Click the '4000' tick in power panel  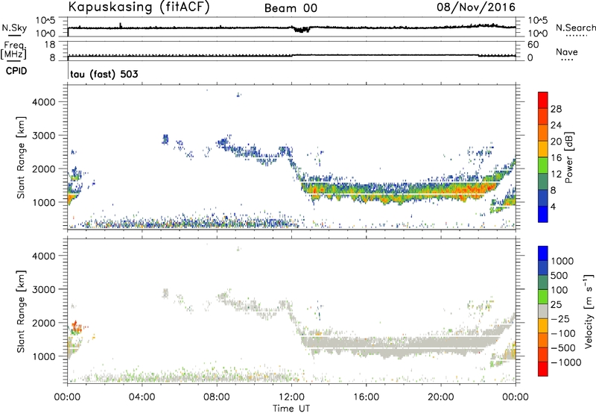[x=44, y=102]
